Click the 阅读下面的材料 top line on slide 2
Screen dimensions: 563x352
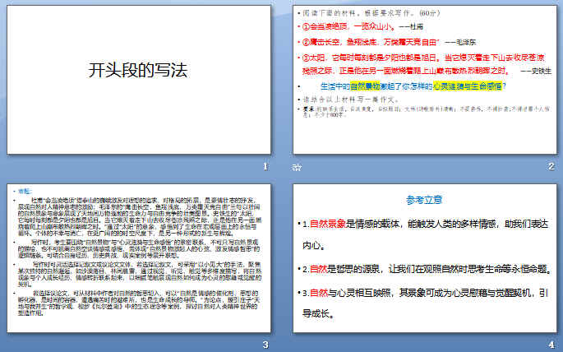click(362, 14)
